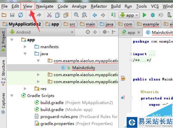Screen dimensions: 173x128
Task: Click the Hide panel icon
Action: point(114,32)
